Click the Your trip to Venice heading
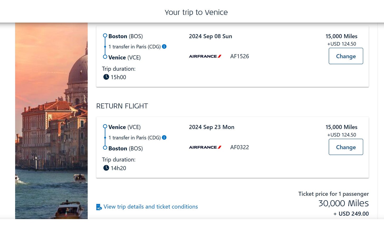Screen dimensions: 384x228 (196, 12)
